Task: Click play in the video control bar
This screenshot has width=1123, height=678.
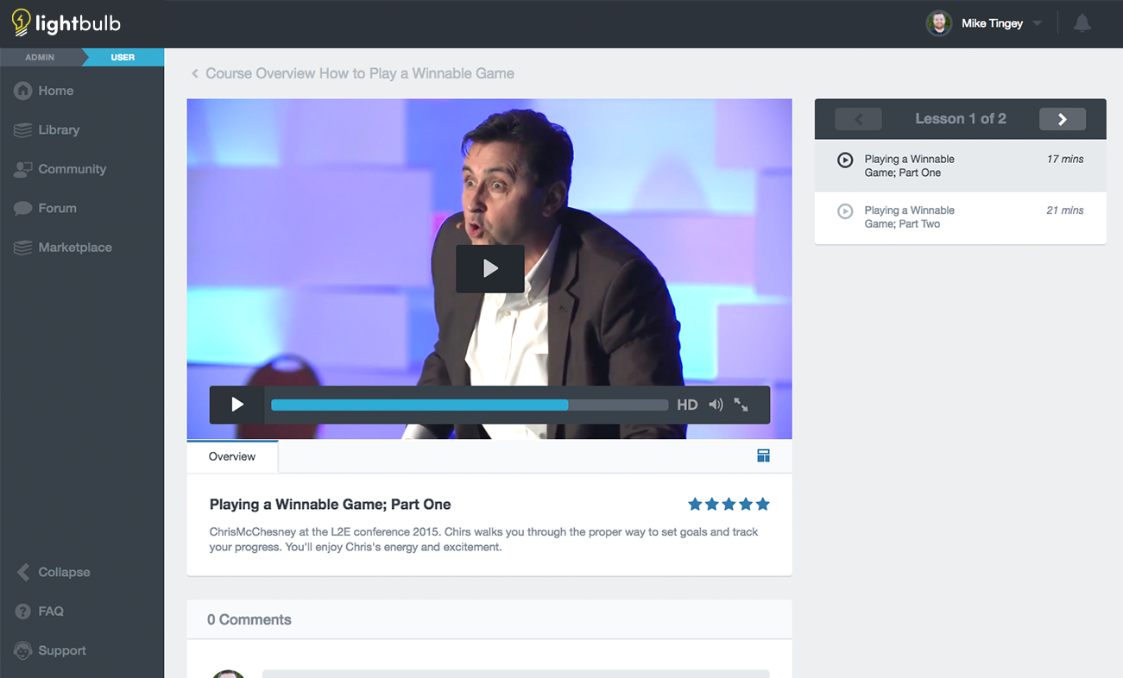Action: (237, 405)
